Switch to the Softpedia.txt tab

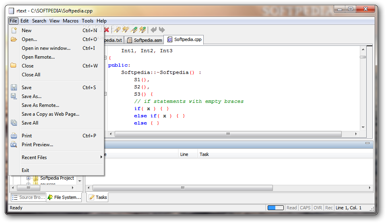tap(114, 40)
